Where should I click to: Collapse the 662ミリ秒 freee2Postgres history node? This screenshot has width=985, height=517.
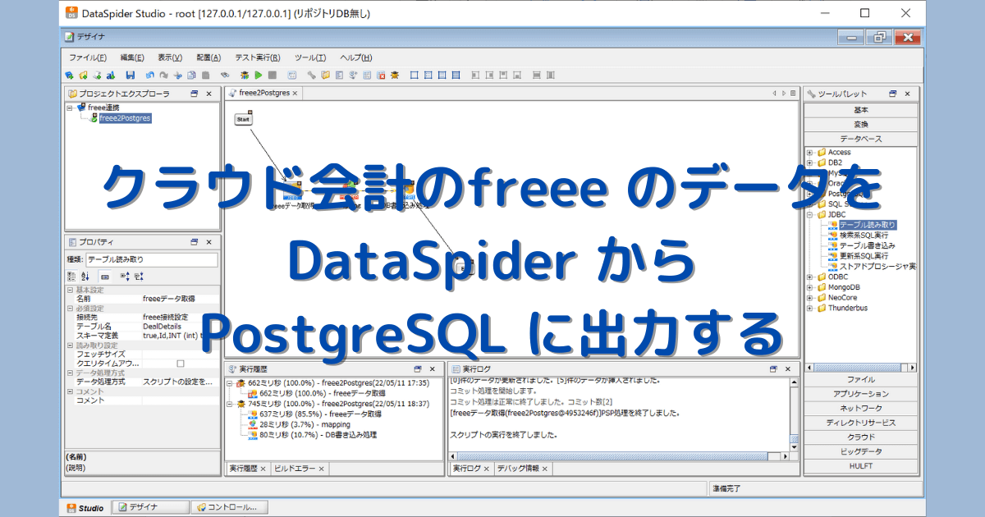click(231, 383)
